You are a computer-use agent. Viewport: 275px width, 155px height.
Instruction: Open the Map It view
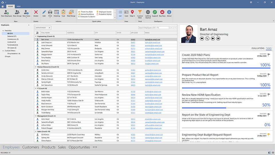click(x=132, y=12)
